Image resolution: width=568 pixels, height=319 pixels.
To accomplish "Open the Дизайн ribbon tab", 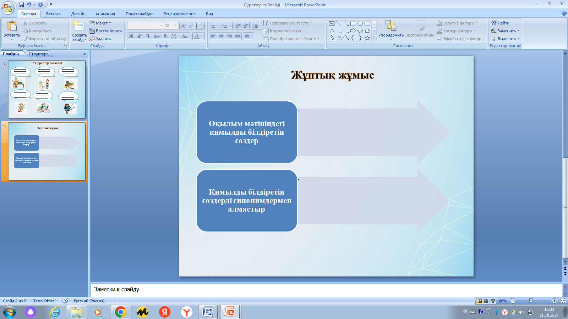I will pyautogui.click(x=78, y=14).
